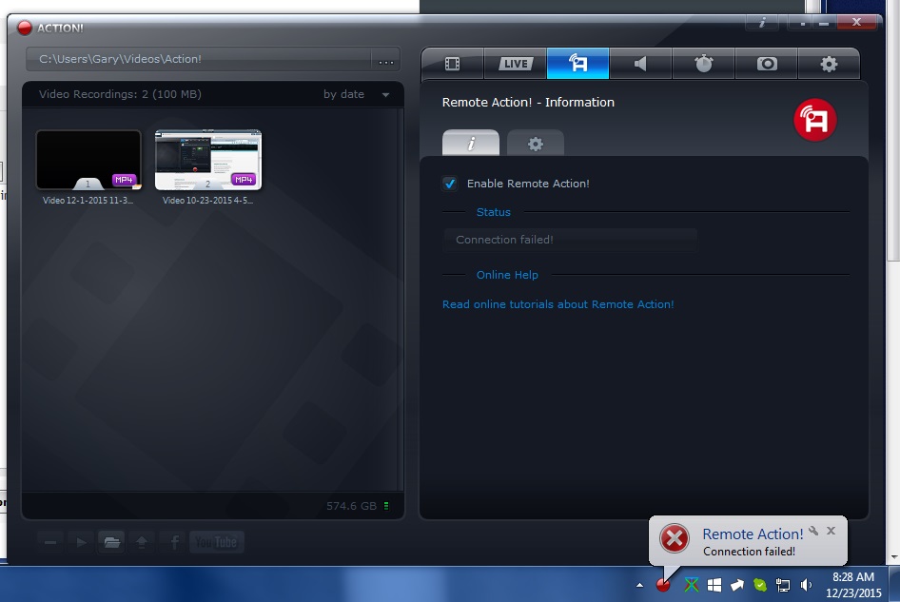Select the Video 12-1-2015 recording thumbnail

88,160
